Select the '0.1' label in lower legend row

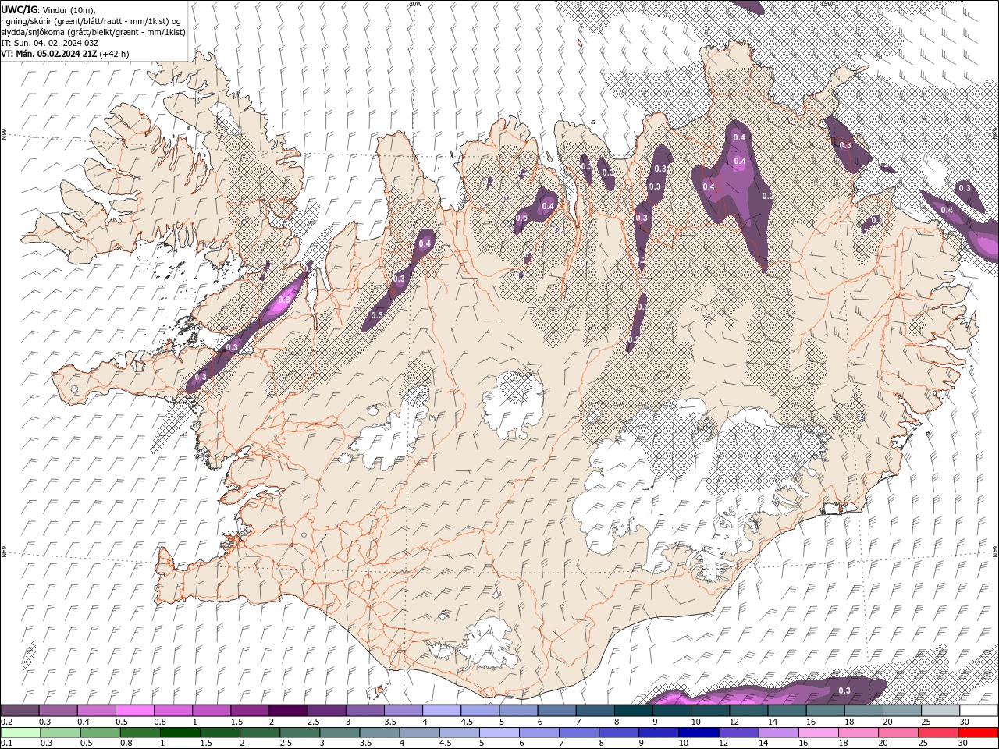[6, 744]
